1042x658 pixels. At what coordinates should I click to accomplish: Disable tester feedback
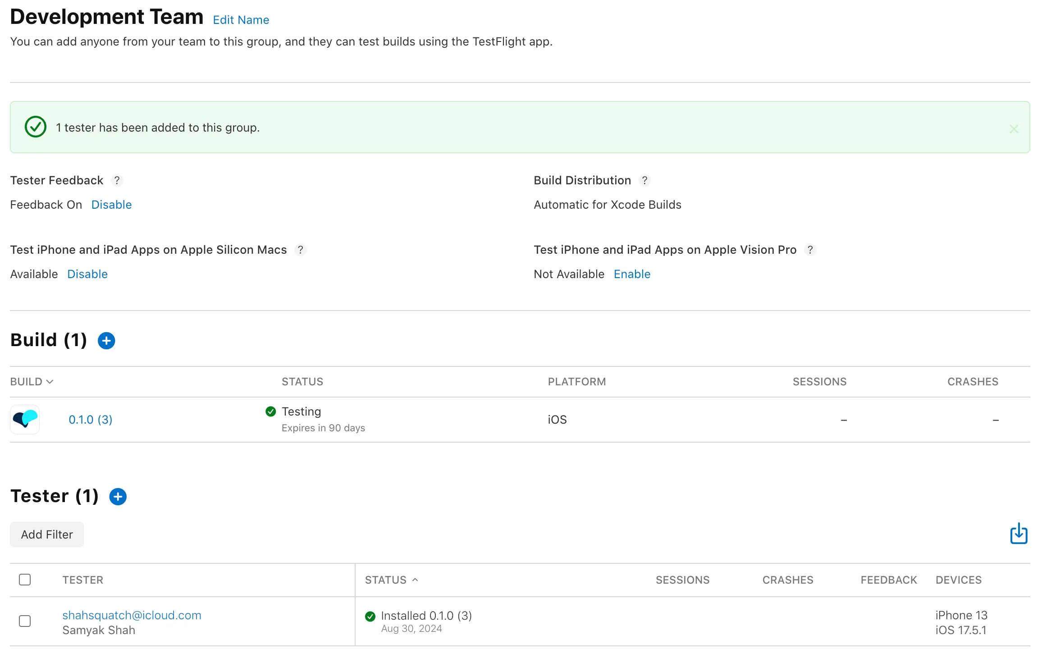pos(111,205)
